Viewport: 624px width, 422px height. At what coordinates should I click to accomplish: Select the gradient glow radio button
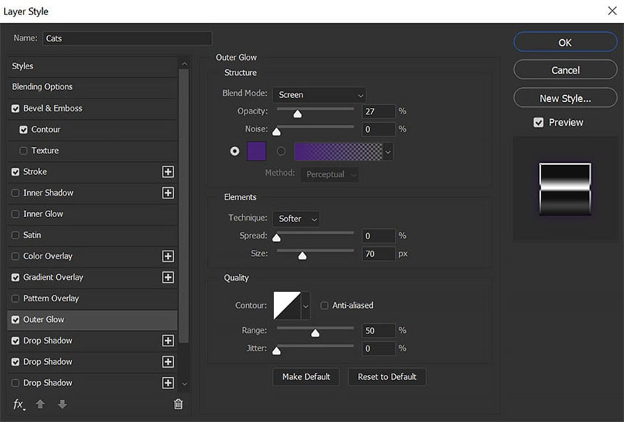pyautogui.click(x=281, y=151)
